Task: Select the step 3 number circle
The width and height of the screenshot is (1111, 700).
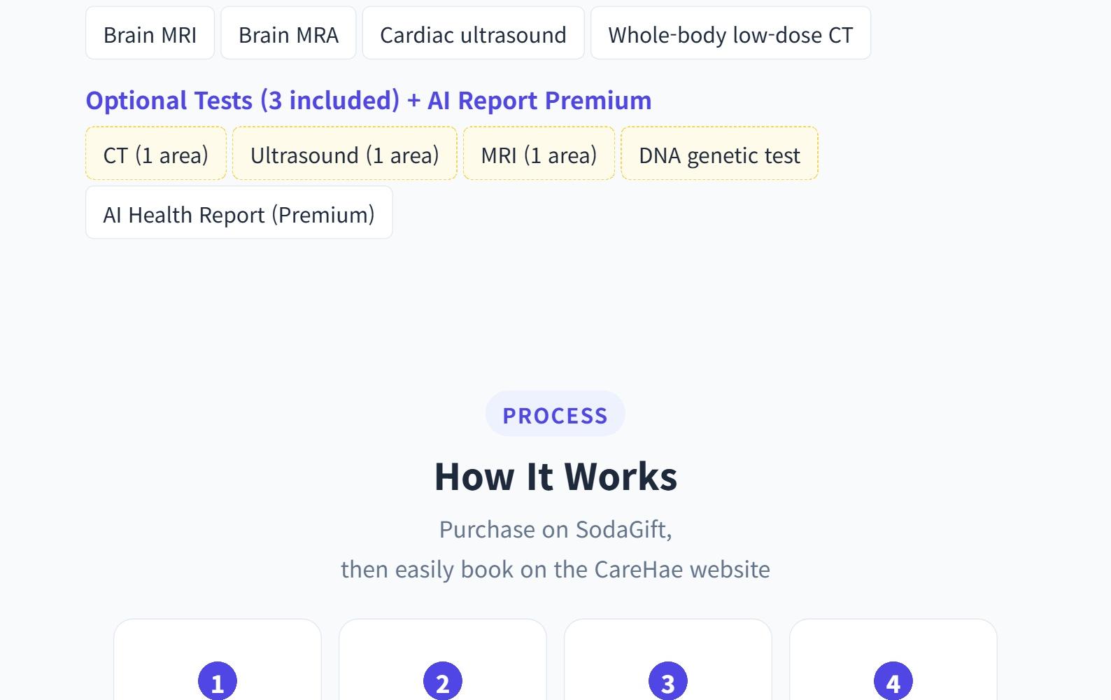Action: [668, 681]
